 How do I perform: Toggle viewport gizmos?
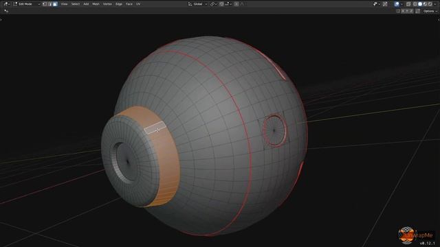(385, 4)
